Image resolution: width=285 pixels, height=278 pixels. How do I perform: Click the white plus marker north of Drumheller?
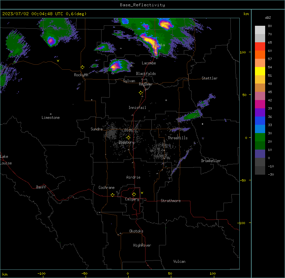[202, 124]
